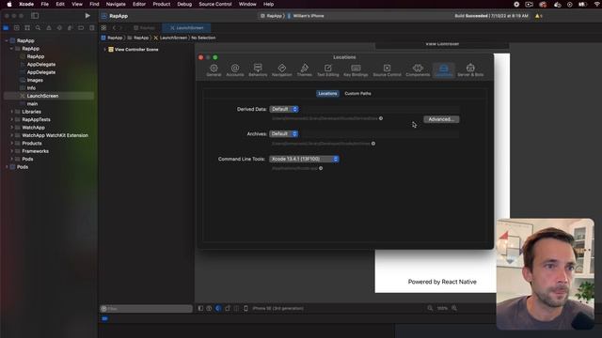Viewport: 602px width, 338px height.
Task: Zoom in canvas magnifier icon
Action: [x=454, y=308]
